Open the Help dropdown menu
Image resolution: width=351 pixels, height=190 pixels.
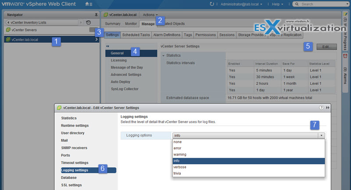[277, 4]
